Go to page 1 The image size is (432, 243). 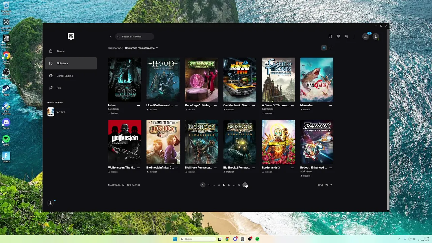click(x=209, y=185)
